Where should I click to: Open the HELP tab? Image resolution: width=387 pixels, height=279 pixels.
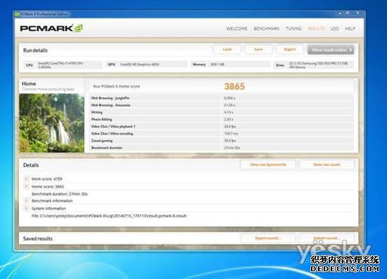pyautogui.click(x=350, y=29)
